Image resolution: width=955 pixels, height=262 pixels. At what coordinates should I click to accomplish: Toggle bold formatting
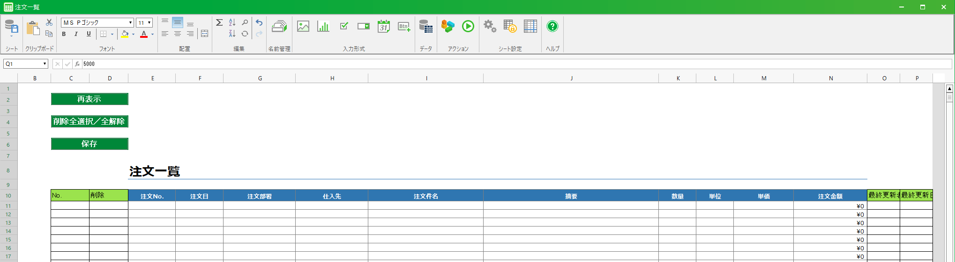64,34
